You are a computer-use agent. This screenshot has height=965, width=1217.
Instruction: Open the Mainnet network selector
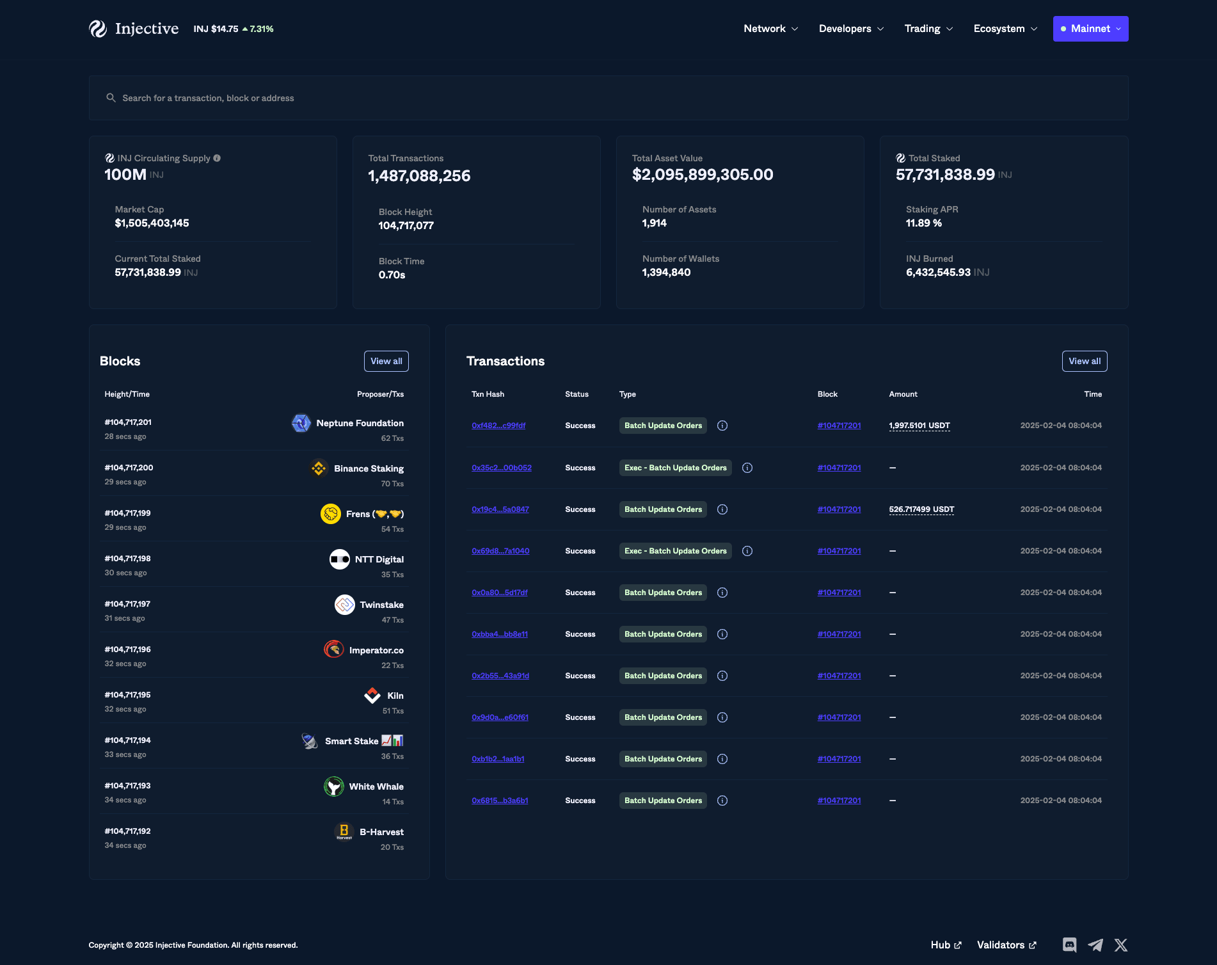[x=1091, y=29]
